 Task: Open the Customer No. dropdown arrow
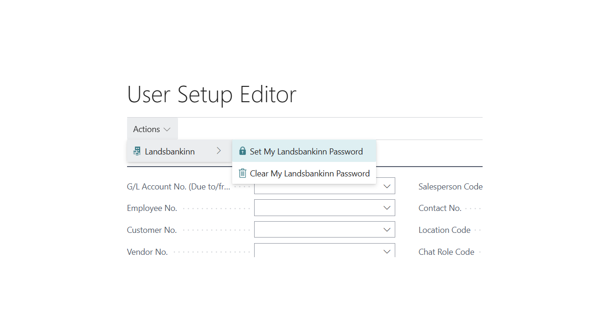(387, 230)
